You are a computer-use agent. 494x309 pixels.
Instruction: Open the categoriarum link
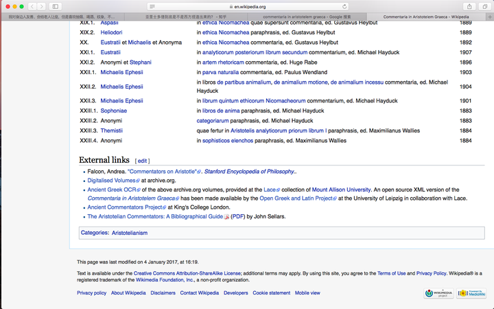pyautogui.click(x=213, y=121)
